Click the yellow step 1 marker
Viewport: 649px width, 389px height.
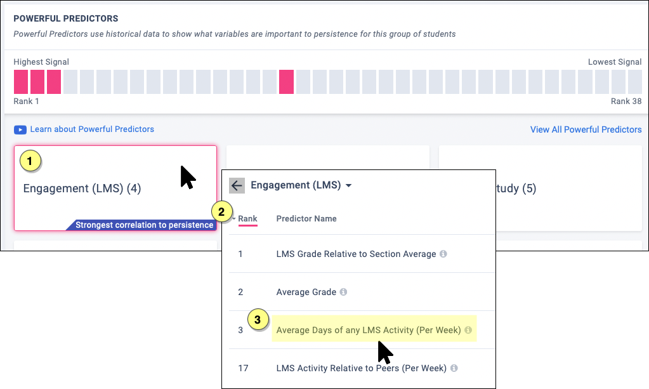30,161
